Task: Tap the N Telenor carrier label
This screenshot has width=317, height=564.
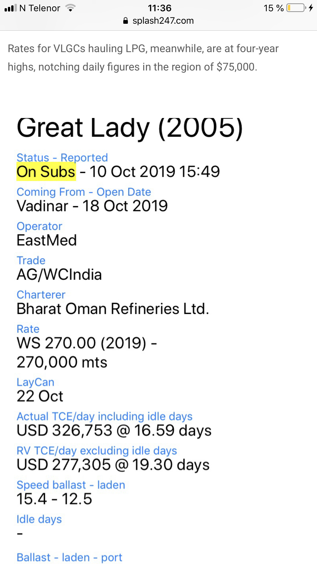Action: coord(40,8)
